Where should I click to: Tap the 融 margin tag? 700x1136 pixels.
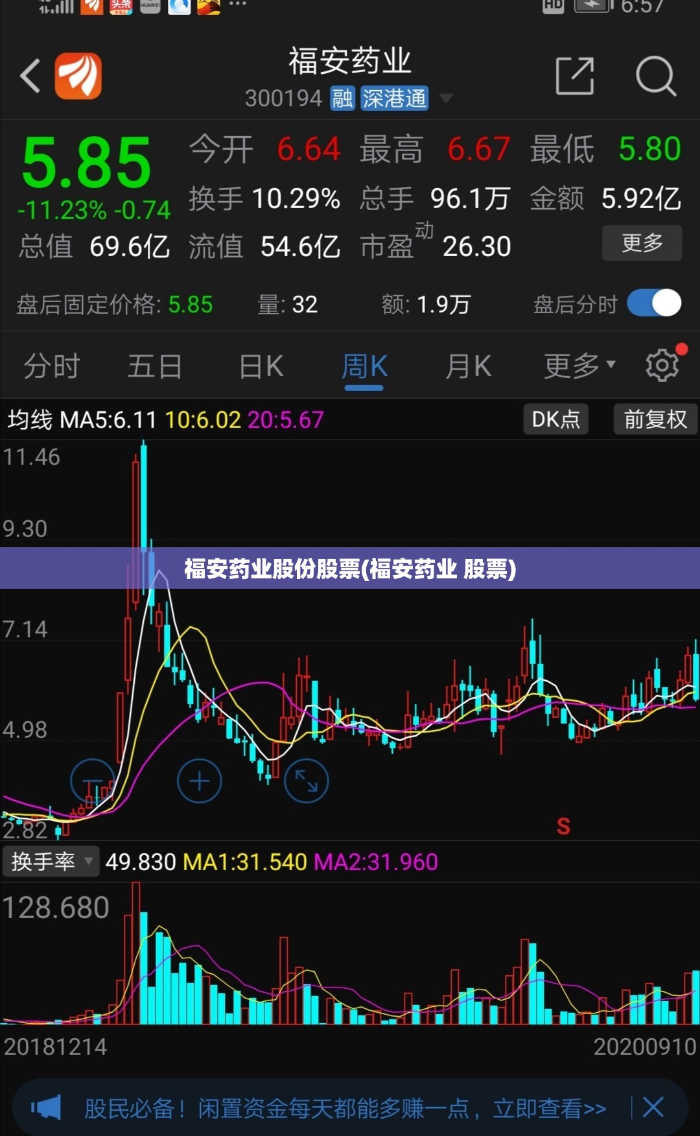(x=342, y=99)
